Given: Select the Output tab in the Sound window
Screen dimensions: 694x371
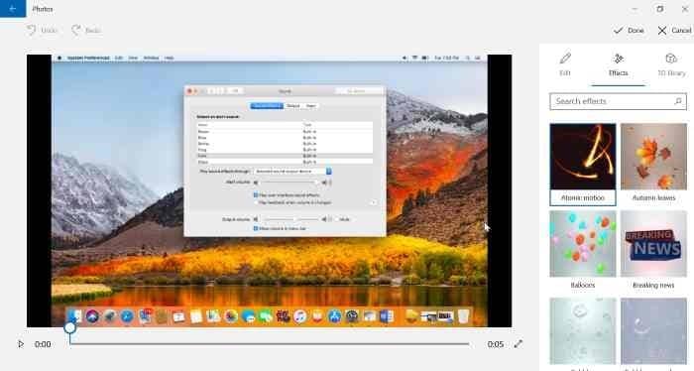Looking at the screenshot, I should pyautogui.click(x=293, y=106).
